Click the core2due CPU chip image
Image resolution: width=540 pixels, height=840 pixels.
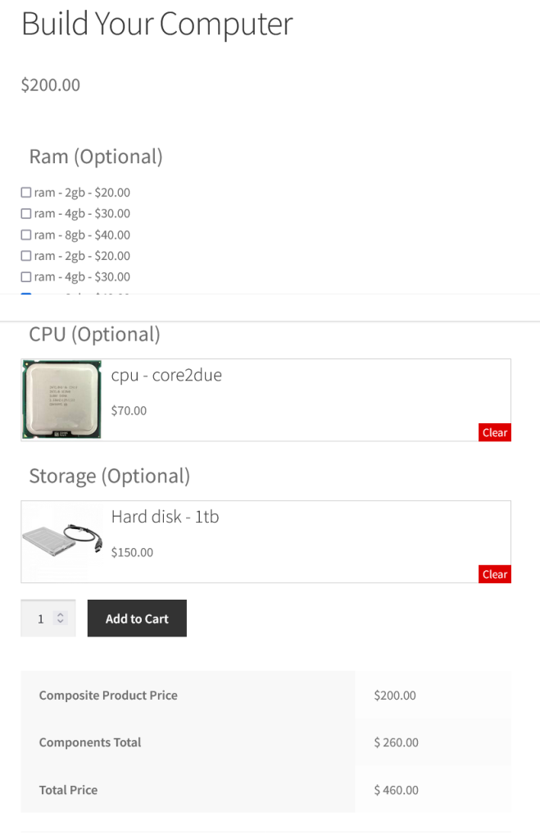[x=62, y=399]
